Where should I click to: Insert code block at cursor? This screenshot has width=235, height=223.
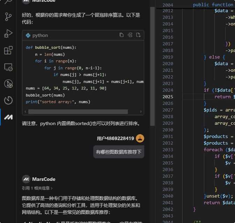pos(130,35)
